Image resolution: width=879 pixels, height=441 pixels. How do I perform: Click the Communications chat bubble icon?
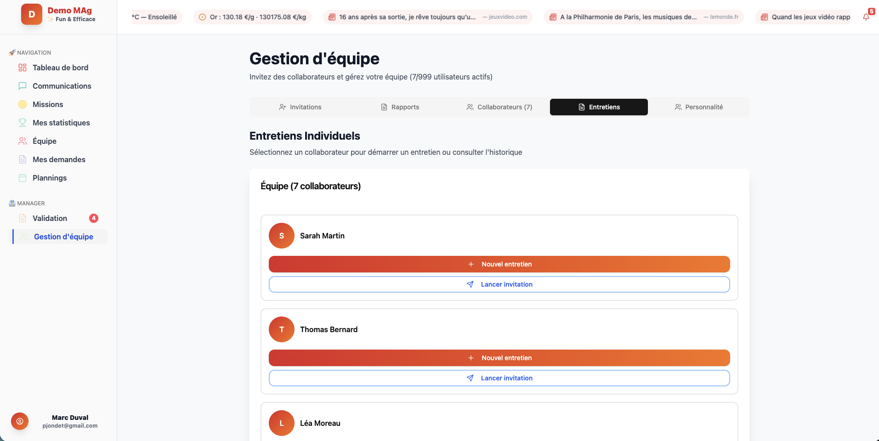tap(23, 86)
